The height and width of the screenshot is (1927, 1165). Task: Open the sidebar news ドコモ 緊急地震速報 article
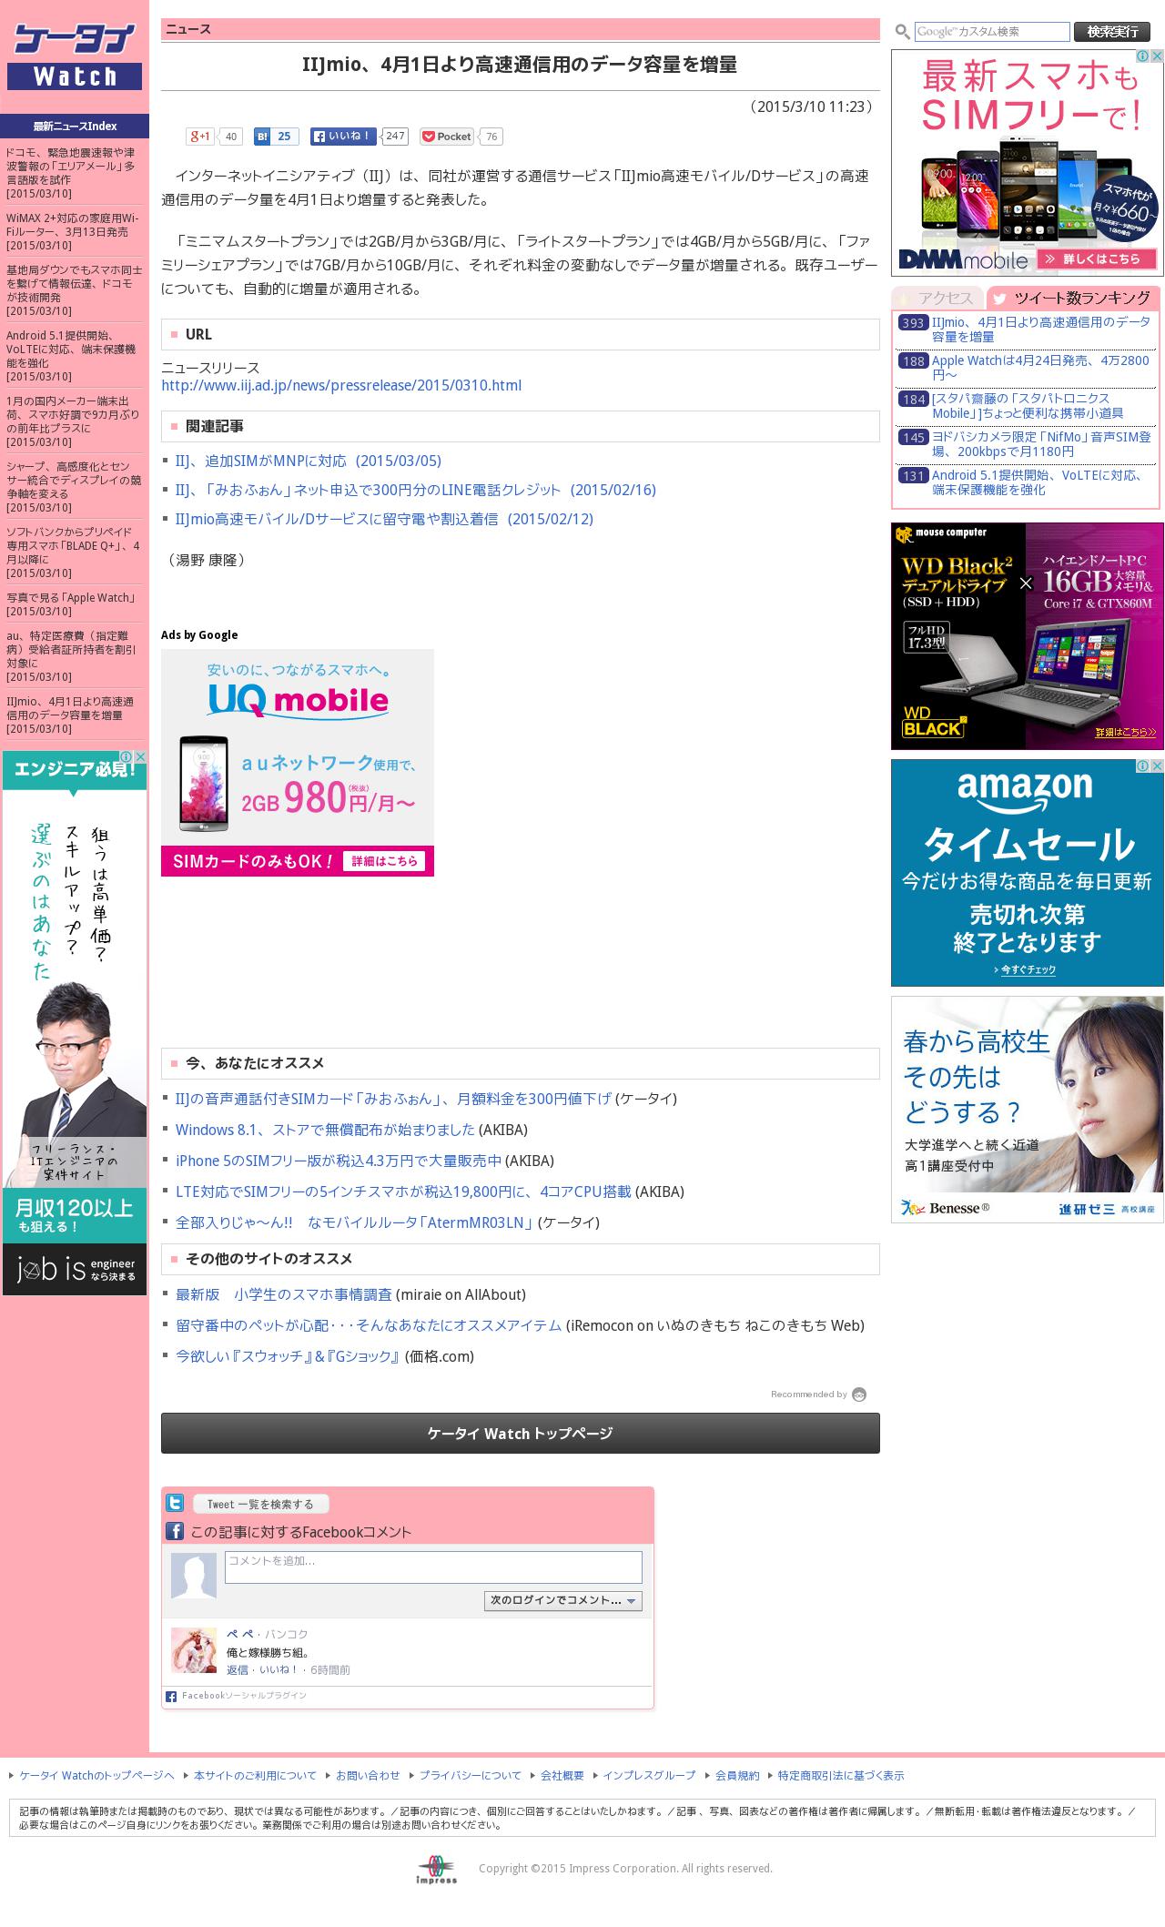[71, 167]
